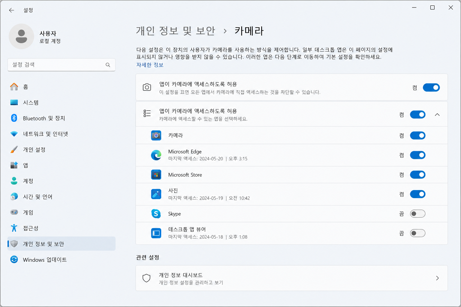Click 개인 정보 및 보안 breadcrumb heading

pos(176,31)
